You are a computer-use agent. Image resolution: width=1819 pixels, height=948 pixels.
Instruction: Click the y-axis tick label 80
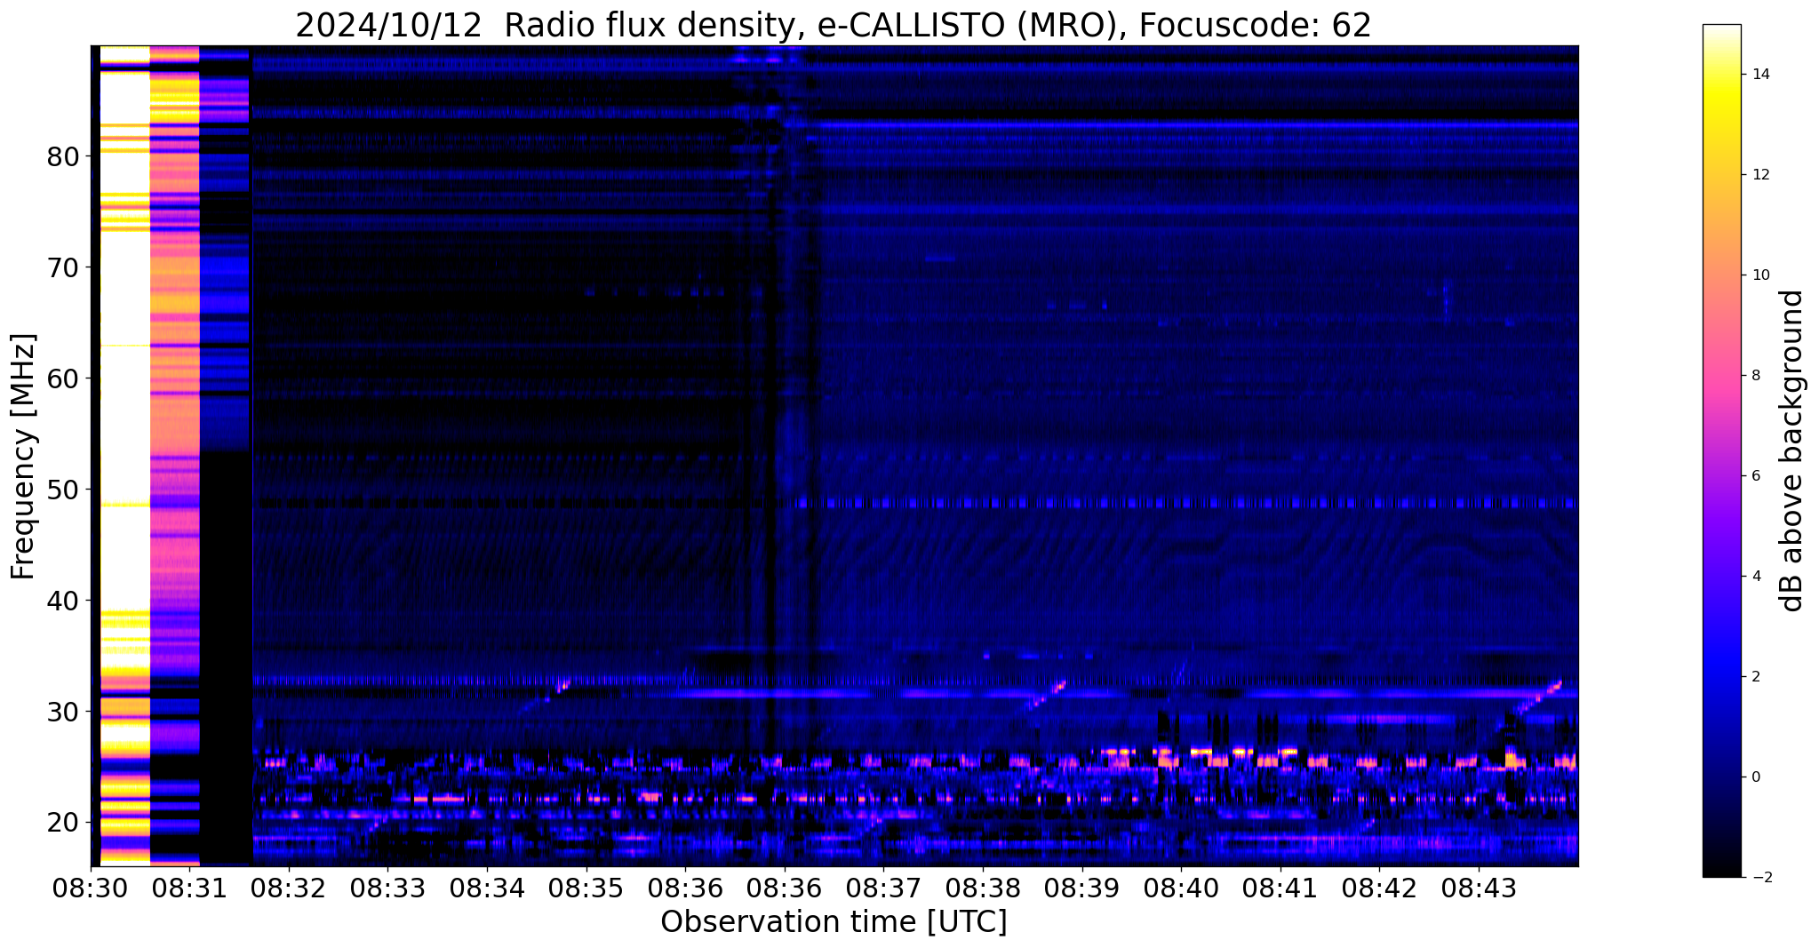coord(63,157)
